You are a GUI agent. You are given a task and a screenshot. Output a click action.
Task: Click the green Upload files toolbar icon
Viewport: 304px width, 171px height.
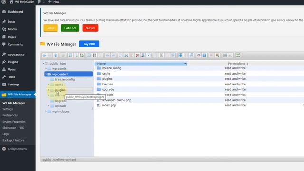[81, 55]
